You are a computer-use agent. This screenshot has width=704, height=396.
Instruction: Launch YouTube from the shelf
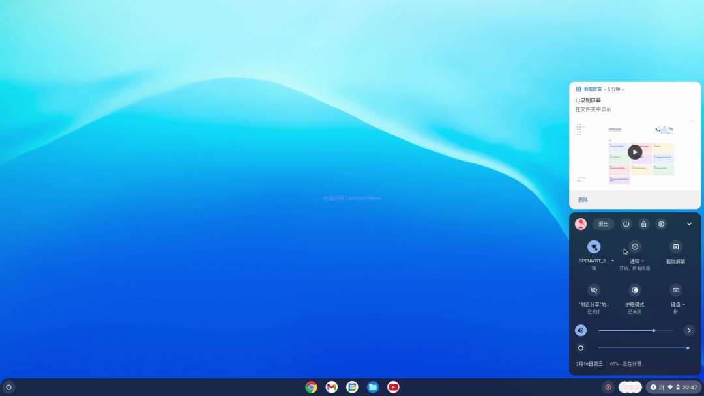[393, 387]
